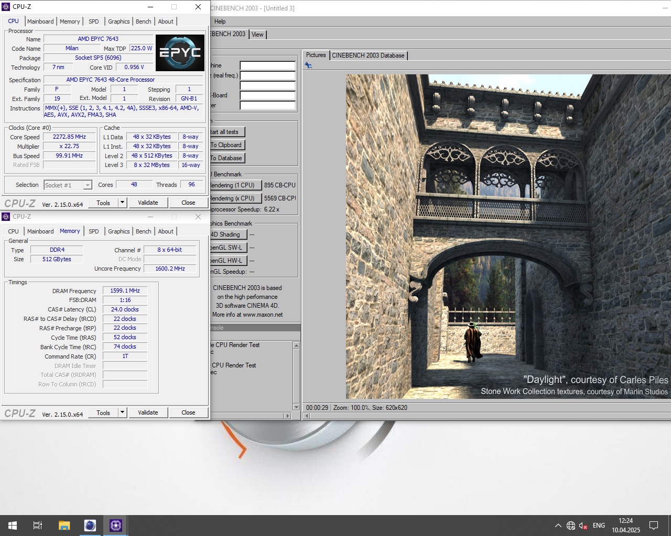This screenshot has height=536, width=671.
Task: Click To Database button in Cinebench
Action: click(x=227, y=158)
